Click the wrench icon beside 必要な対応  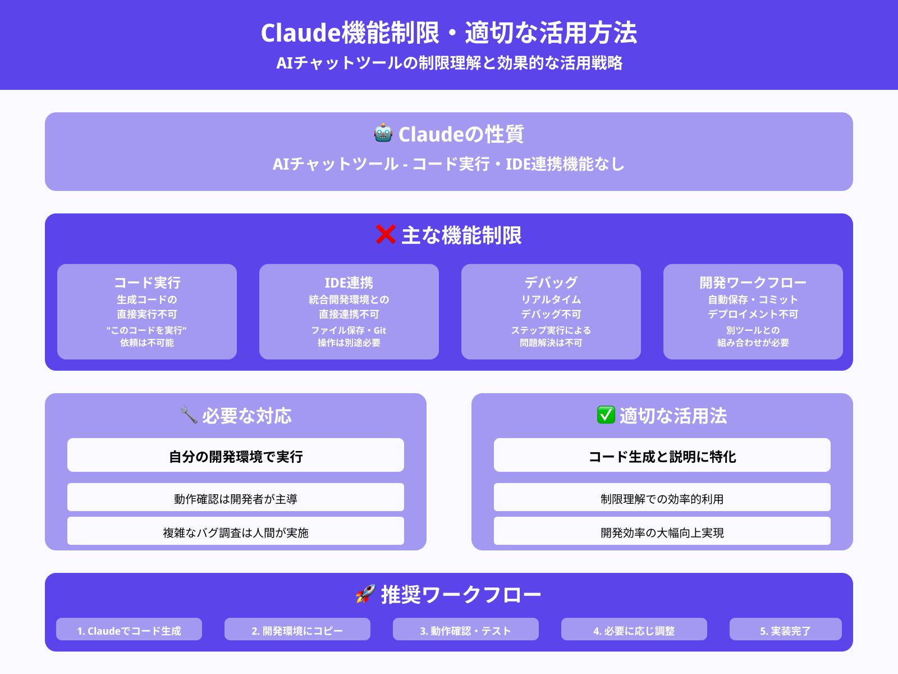(x=189, y=415)
